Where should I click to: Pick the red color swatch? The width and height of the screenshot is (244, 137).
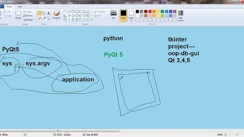coord(150,11)
